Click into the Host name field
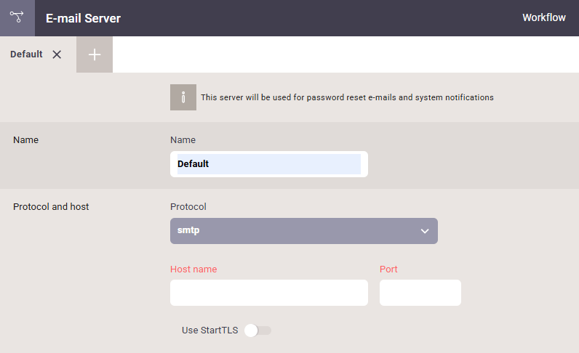 [269, 293]
